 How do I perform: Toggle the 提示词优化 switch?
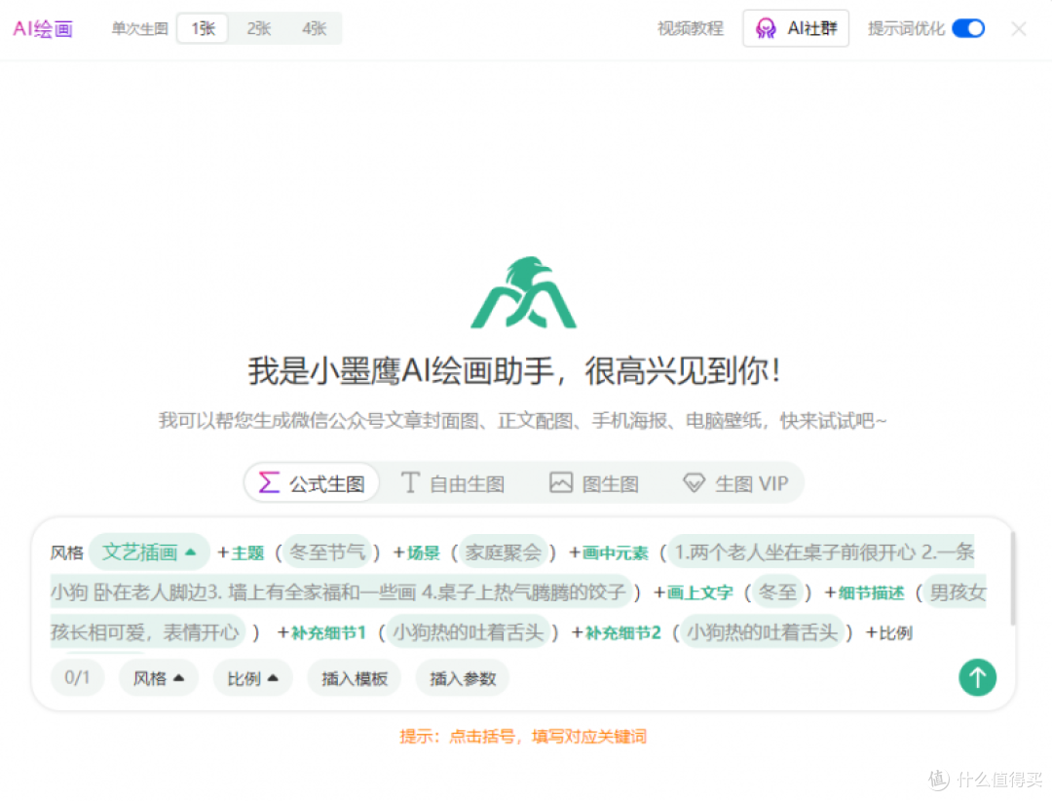point(967,28)
